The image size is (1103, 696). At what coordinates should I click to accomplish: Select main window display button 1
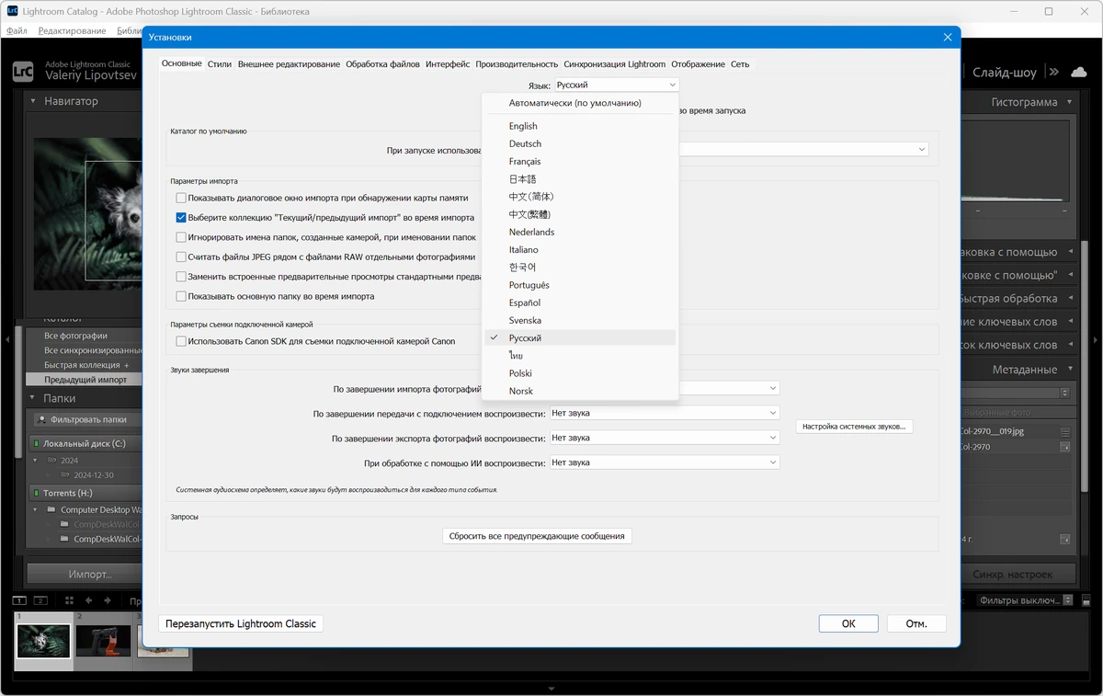coord(19,600)
